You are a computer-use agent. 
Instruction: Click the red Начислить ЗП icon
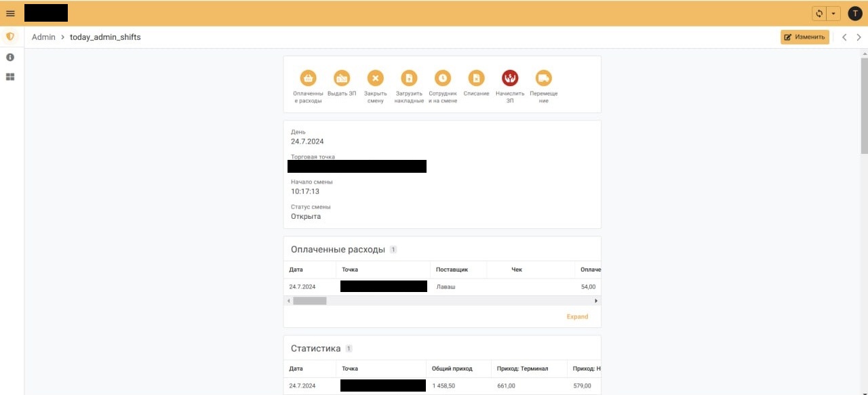point(510,78)
